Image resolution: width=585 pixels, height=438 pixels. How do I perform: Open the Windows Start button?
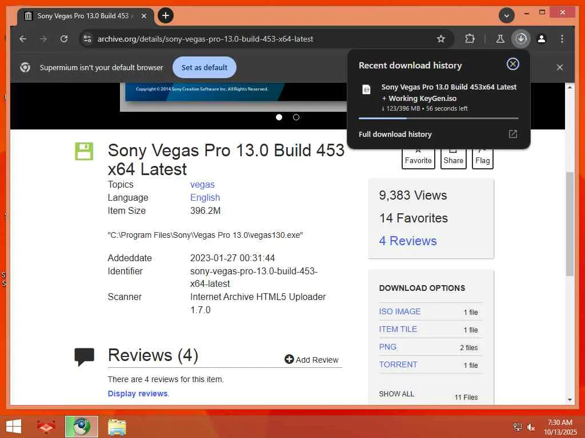[14, 427]
